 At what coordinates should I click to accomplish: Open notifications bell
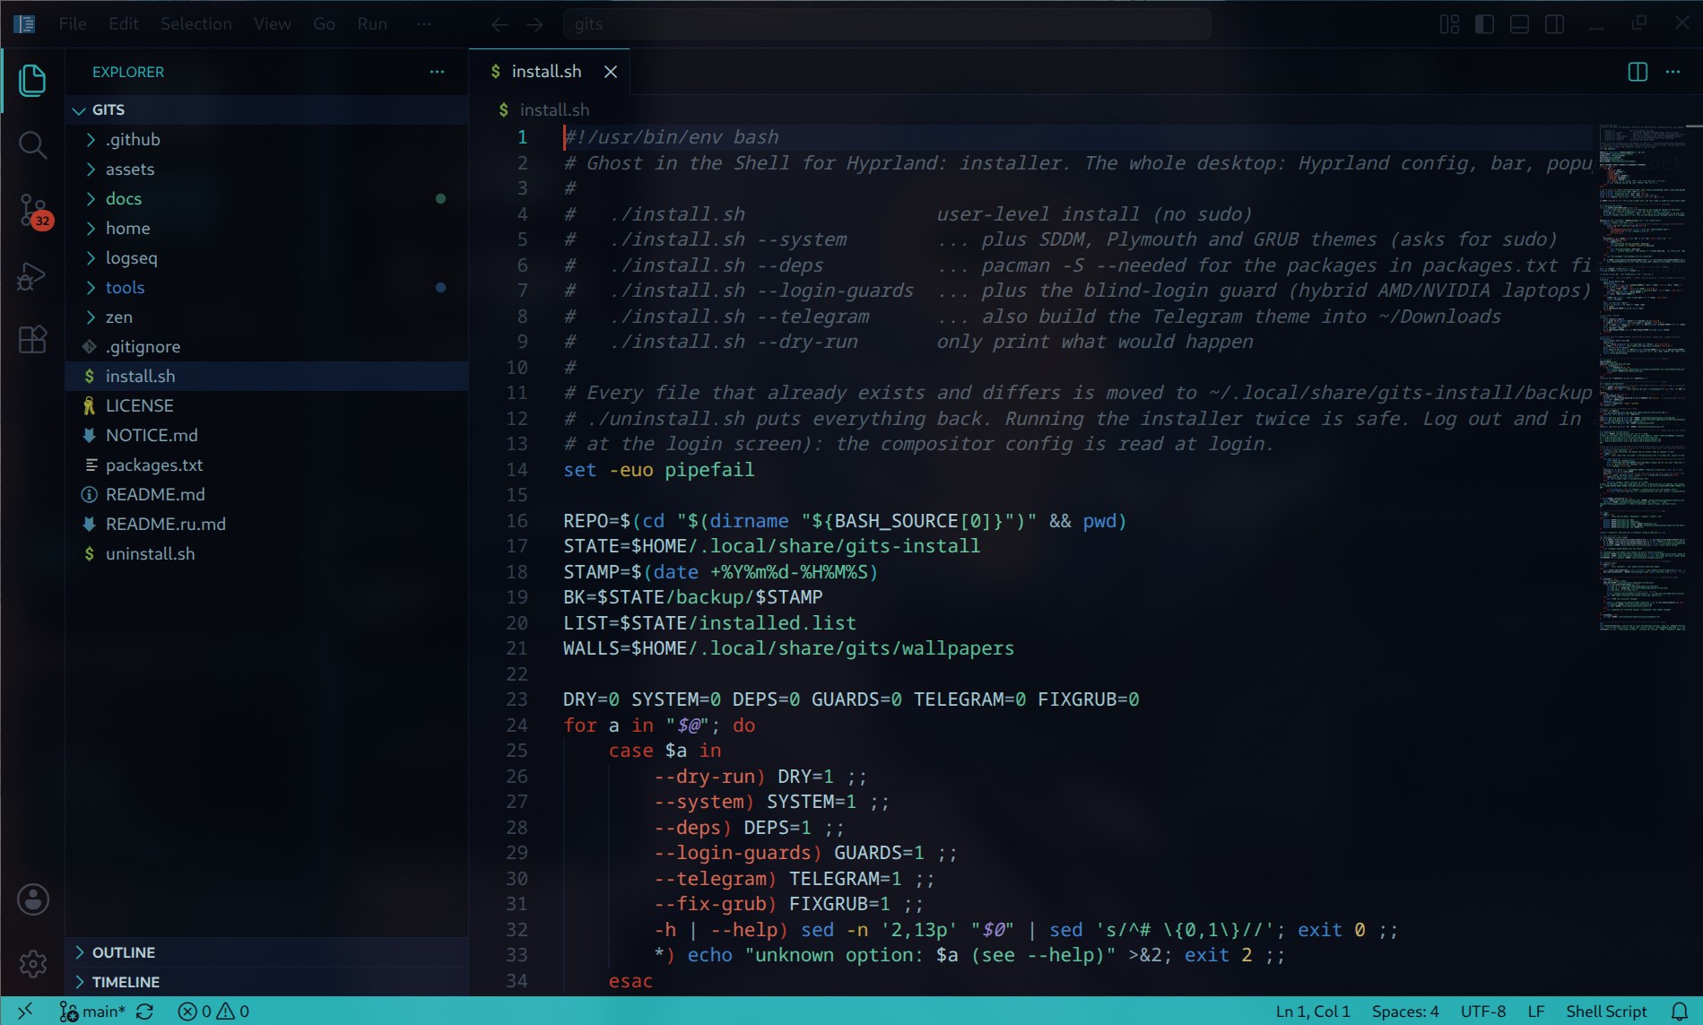point(1679,1012)
